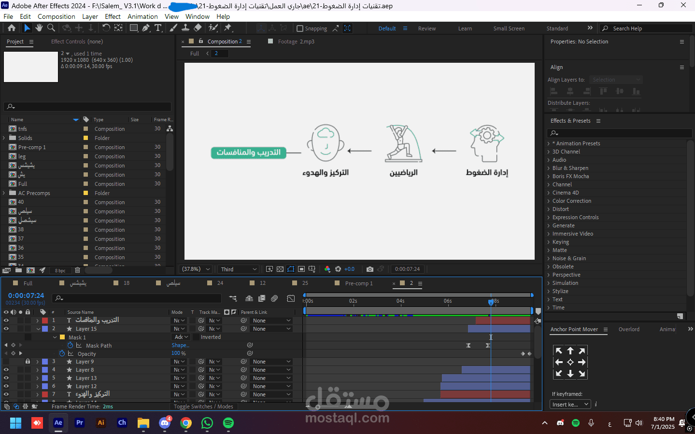Toggle mask and shape path visibility icon
The height and width of the screenshot is (434, 695).
click(291, 269)
